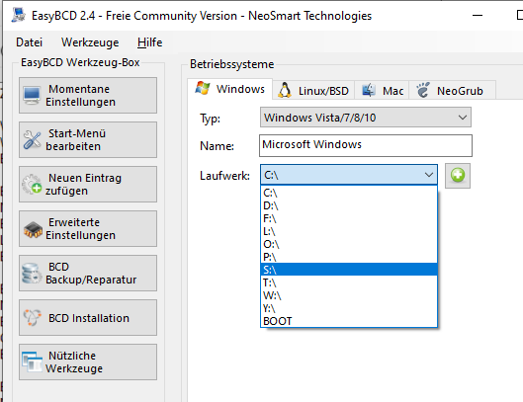Choose drive O:\ in the list
The width and height of the screenshot is (523, 402).
tap(349, 244)
